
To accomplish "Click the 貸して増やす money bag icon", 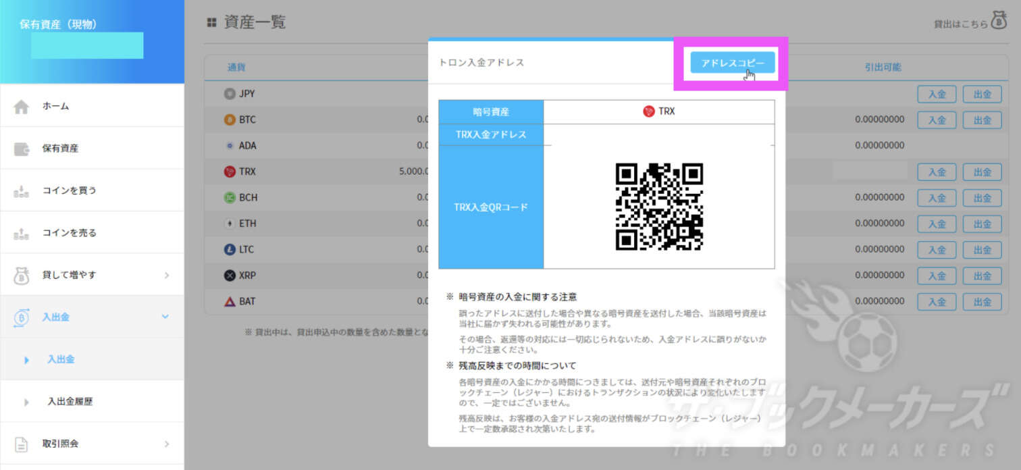I will (22, 275).
